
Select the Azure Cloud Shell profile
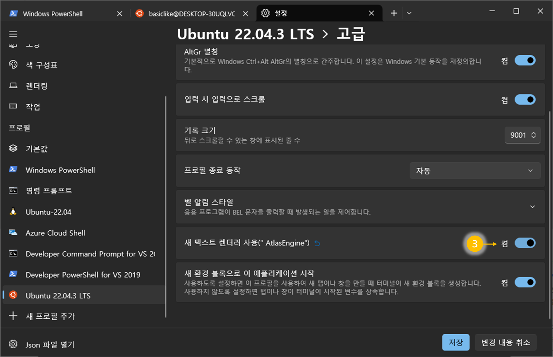[x=84, y=233]
